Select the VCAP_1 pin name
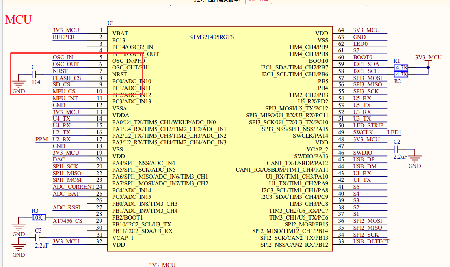The width and height of the screenshot is (450, 267). pos(123,238)
